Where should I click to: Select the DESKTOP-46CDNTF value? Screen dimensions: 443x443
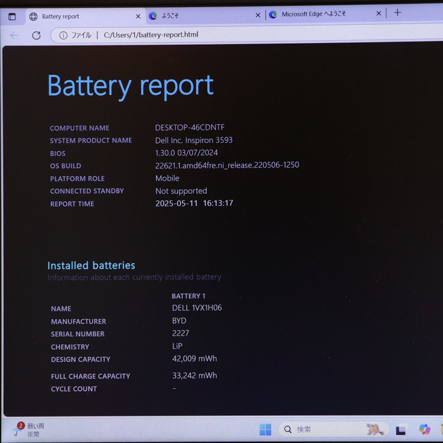click(190, 128)
